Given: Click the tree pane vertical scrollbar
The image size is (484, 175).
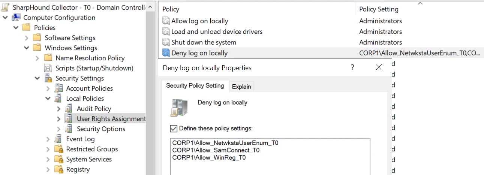Looking at the screenshot, I should [x=150, y=94].
